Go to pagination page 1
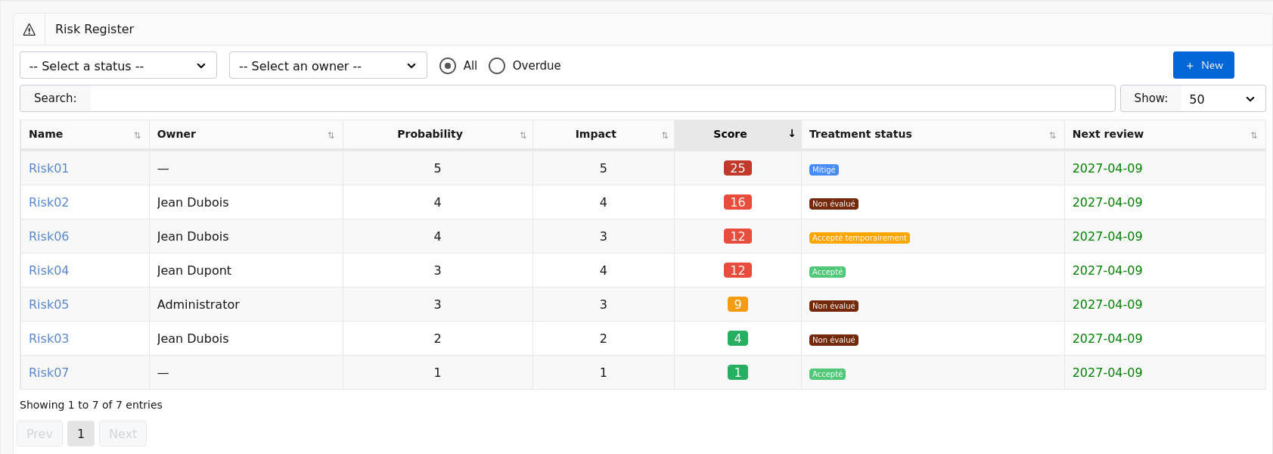 tap(81, 434)
